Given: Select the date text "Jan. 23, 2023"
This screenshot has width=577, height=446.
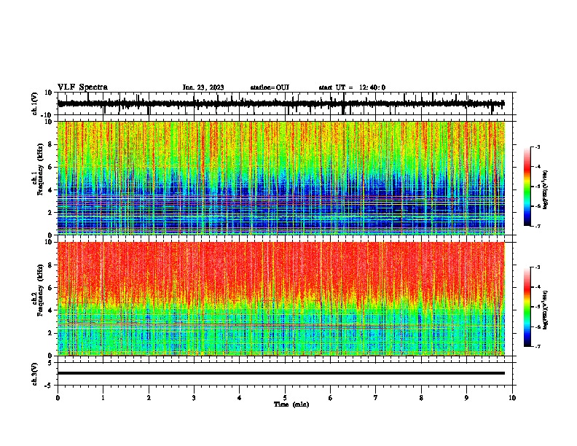Looking at the screenshot, I should tap(203, 87).
